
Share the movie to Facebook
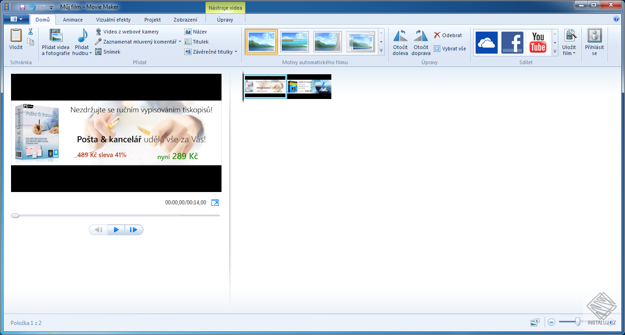pos(512,42)
